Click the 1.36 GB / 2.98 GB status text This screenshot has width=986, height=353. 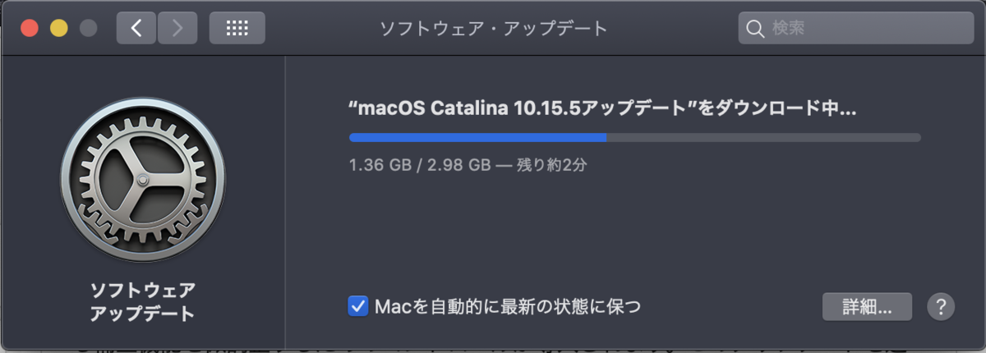click(419, 164)
